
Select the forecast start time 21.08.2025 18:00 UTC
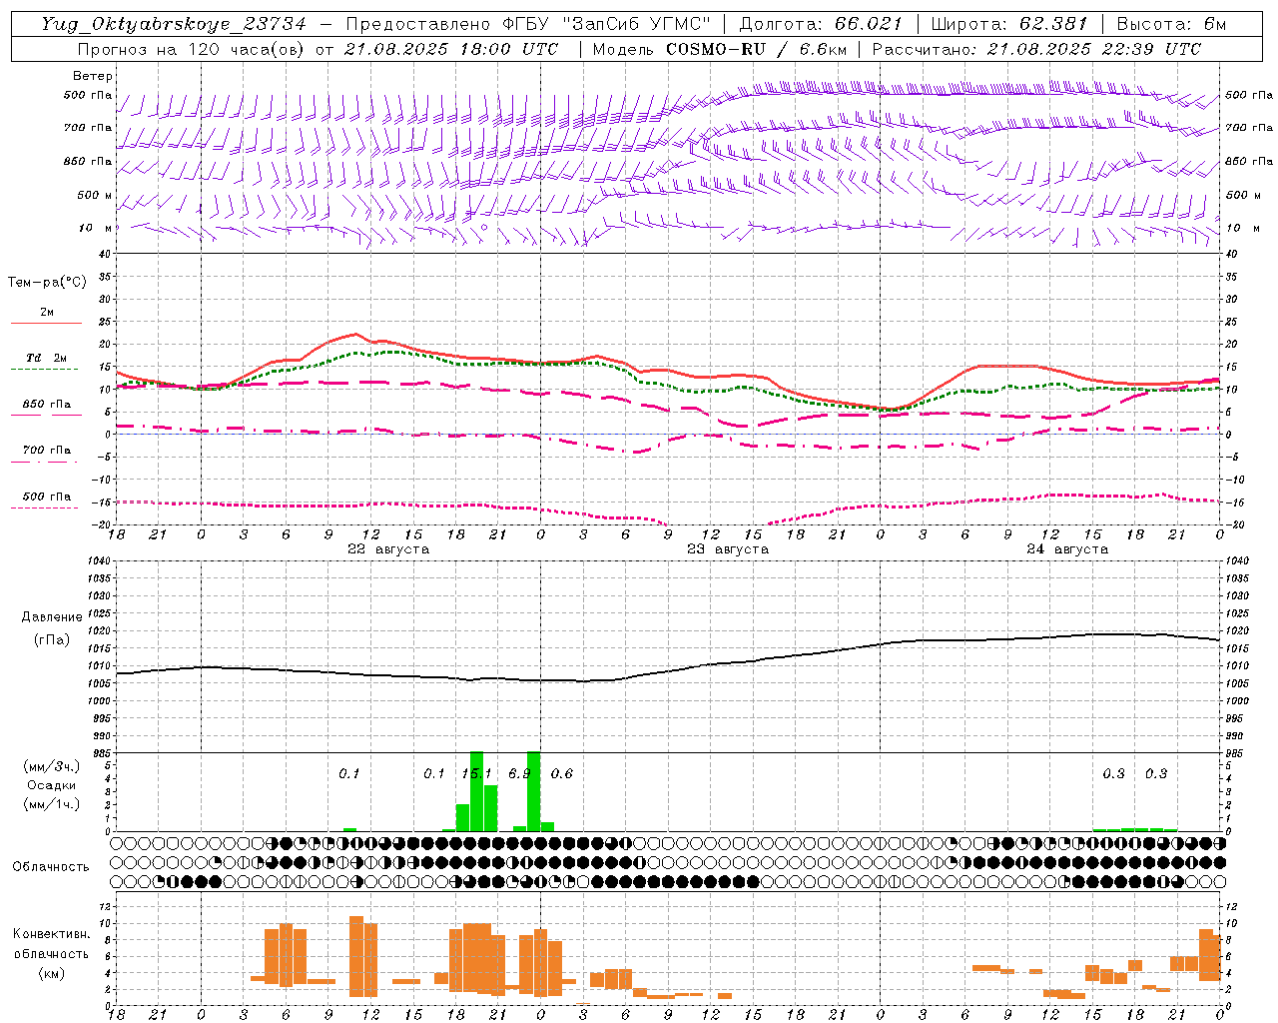[x=451, y=49]
